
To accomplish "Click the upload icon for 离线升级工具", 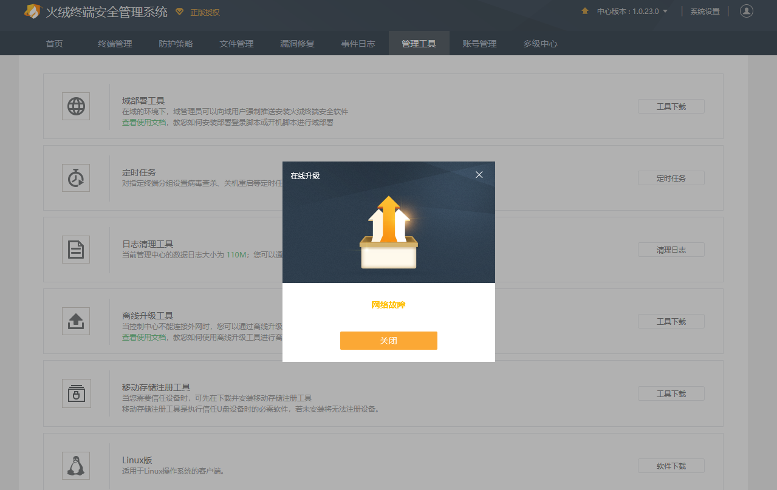I will point(75,321).
